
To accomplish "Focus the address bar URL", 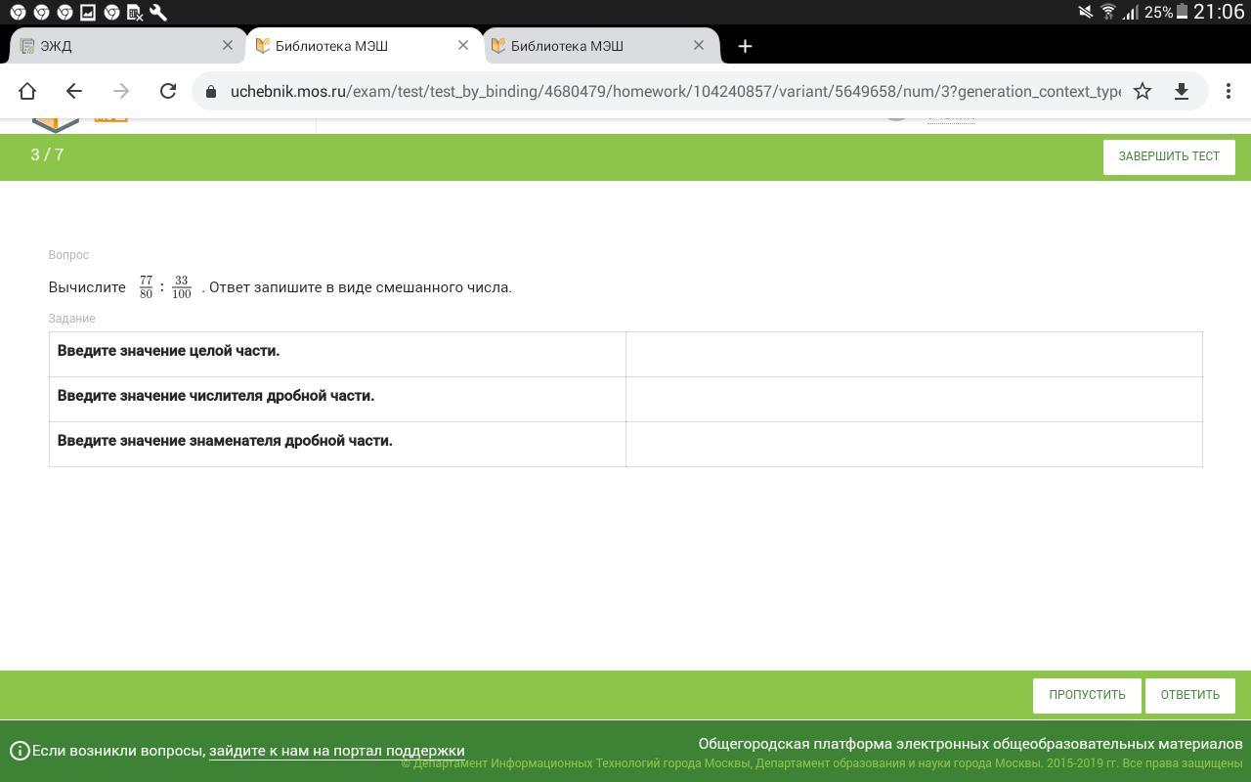I will (x=674, y=91).
